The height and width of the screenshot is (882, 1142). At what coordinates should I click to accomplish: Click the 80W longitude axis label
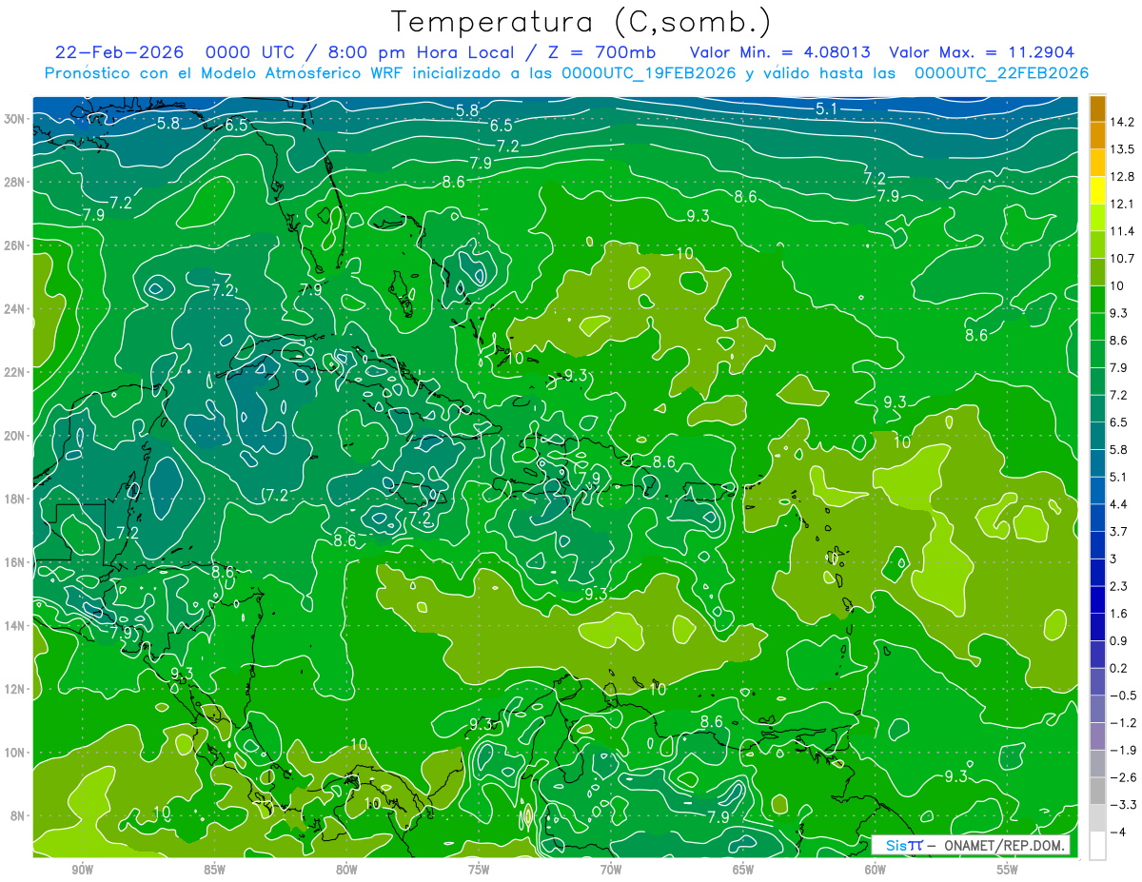pyautogui.click(x=346, y=870)
